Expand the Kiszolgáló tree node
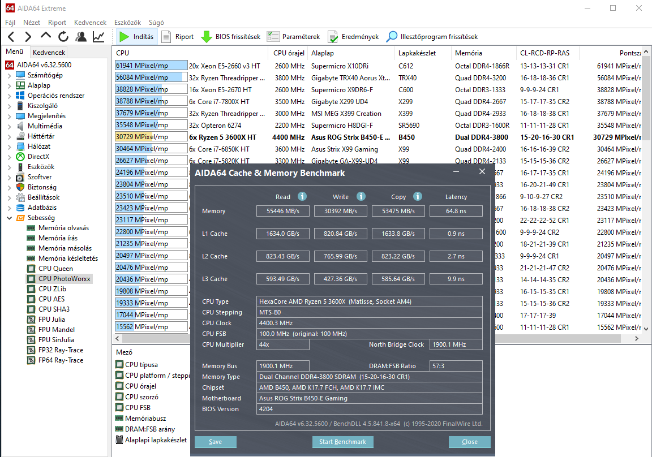 (9, 106)
